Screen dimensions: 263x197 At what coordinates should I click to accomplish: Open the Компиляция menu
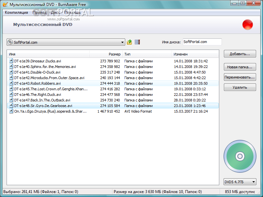pyautogui.click(x=16, y=12)
